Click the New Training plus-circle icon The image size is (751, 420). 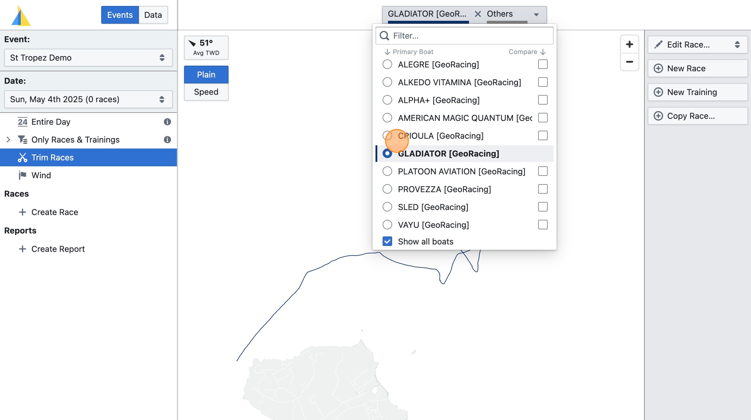tap(658, 92)
